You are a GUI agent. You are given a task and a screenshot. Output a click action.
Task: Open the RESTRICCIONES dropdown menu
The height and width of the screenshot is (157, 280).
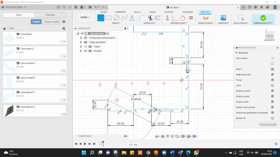click(179, 23)
